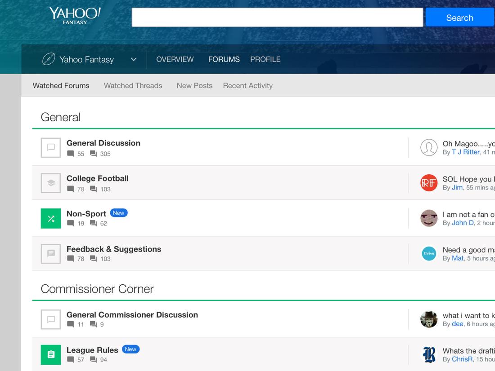
Task: Open the League Rules green list icon
Action: [x=50, y=354]
